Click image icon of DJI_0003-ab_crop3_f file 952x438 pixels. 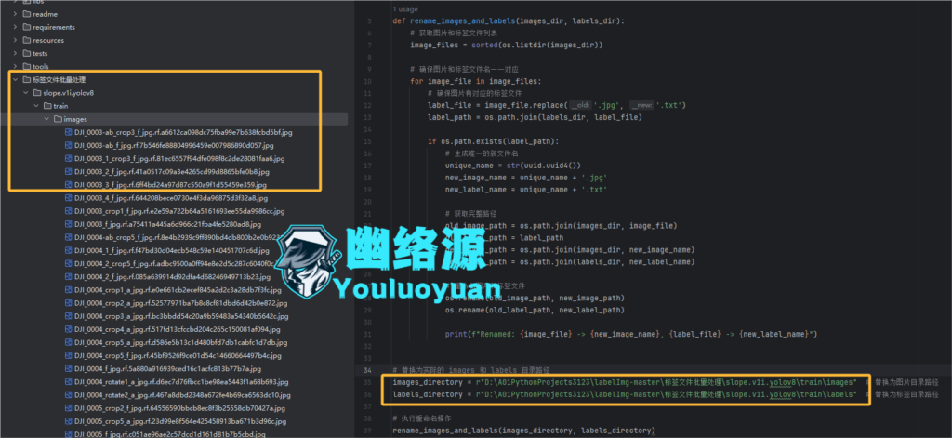[x=69, y=132]
